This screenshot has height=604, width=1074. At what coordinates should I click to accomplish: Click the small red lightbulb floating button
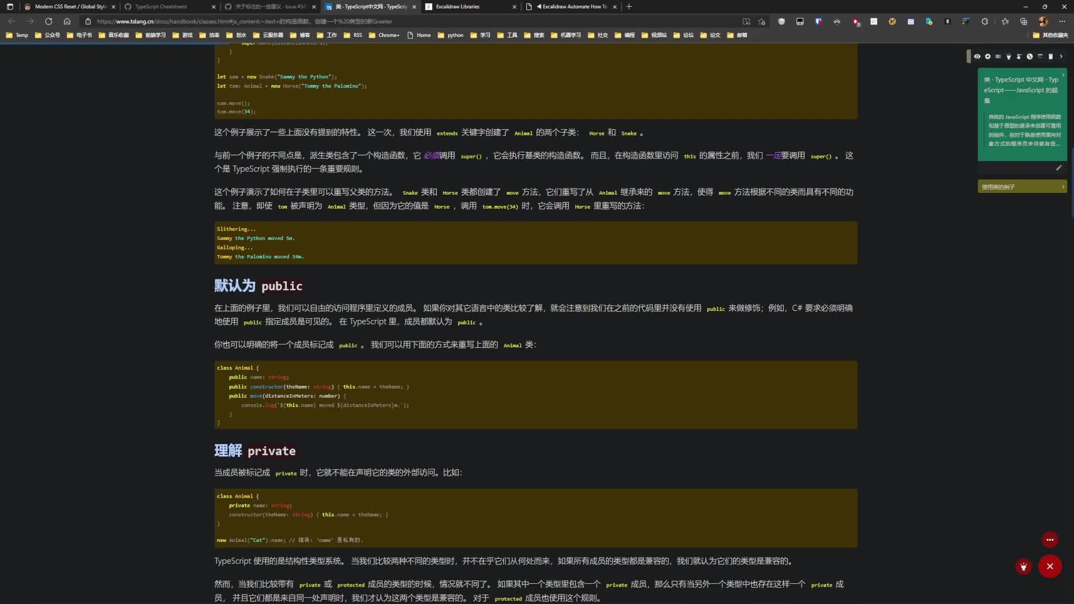[x=1024, y=567]
